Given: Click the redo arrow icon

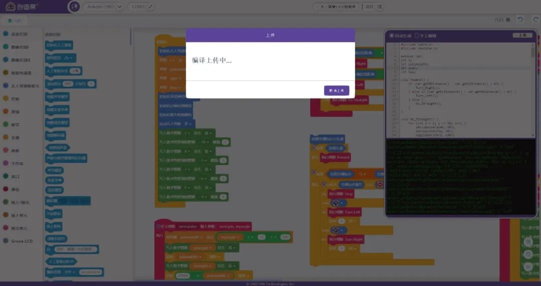Looking at the screenshot, I should [533, 19].
